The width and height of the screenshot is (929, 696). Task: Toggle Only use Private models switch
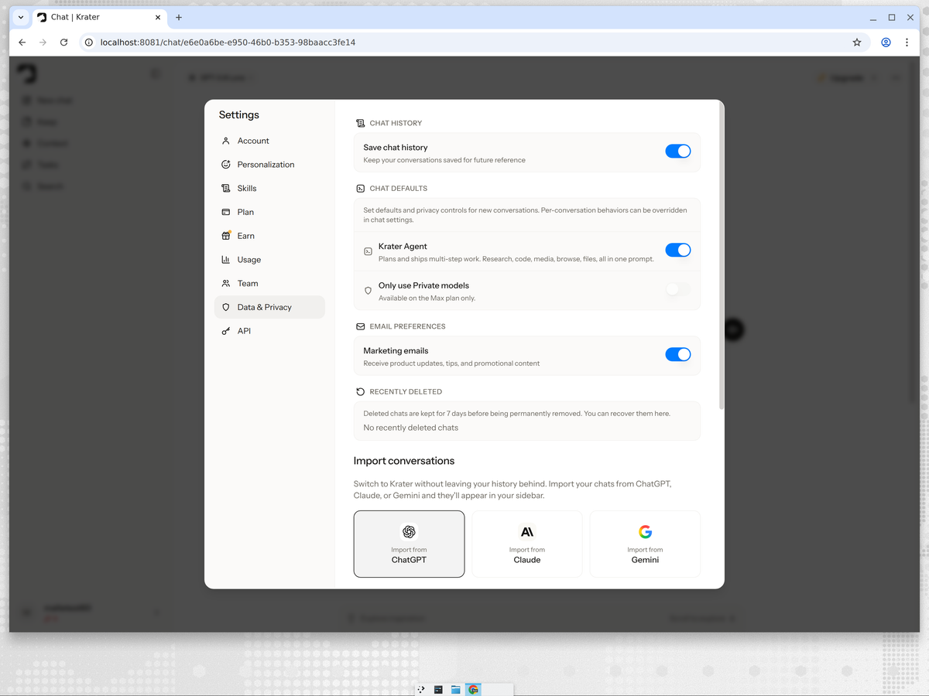(678, 289)
